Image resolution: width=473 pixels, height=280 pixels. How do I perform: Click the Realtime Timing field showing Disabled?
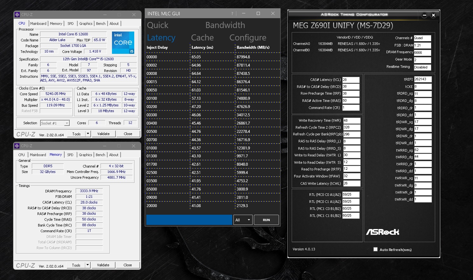tap(422, 67)
